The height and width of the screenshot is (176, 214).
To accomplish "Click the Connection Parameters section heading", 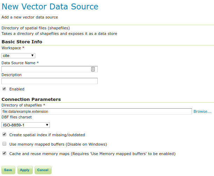I will 31,99.
